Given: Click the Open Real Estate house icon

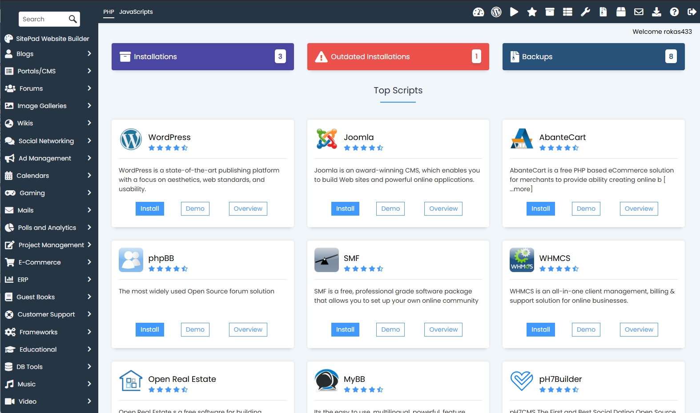Looking at the screenshot, I should [x=131, y=381].
